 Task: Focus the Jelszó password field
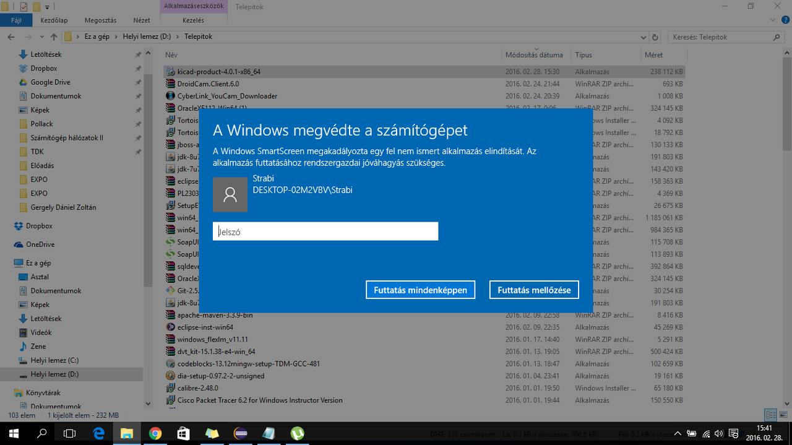pos(325,231)
